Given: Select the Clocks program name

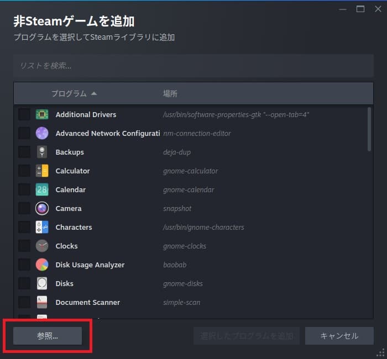Looking at the screenshot, I should click(67, 246).
